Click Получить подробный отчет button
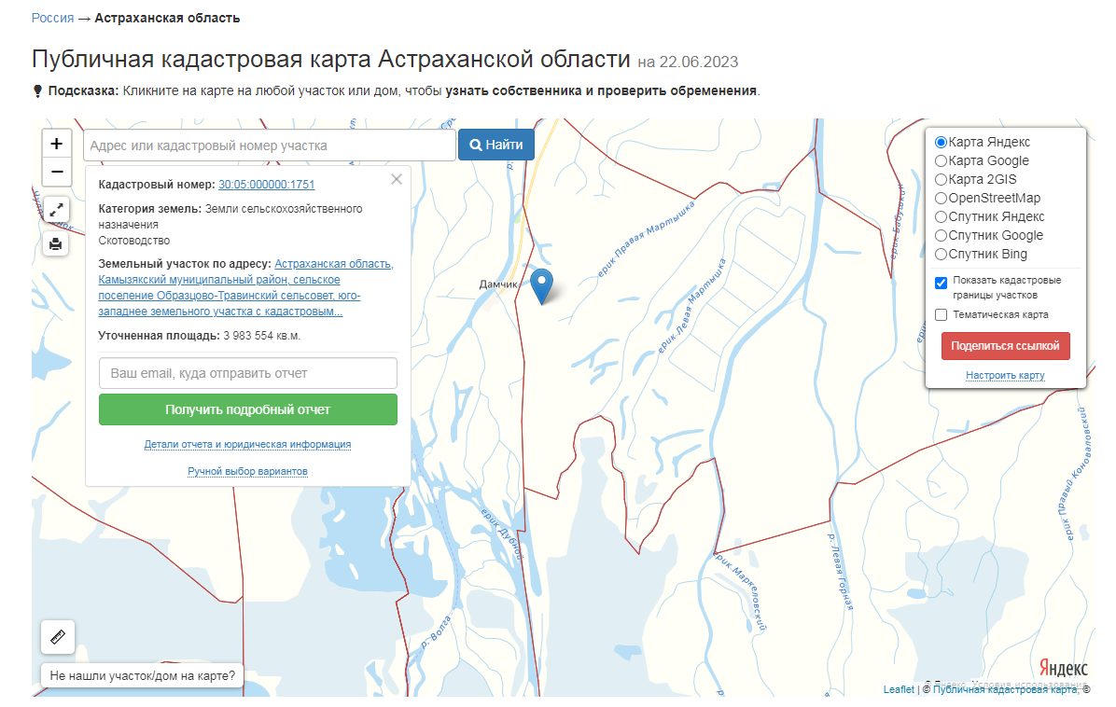This screenshot has height=707, width=1116. point(247,409)
